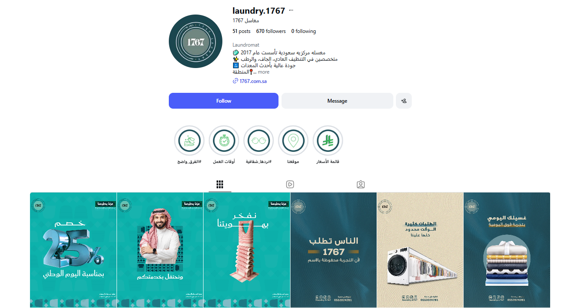Screen dimensions: 575x308
Task: Open the post with man in shemagh
Action: click(x=160, y=250)
